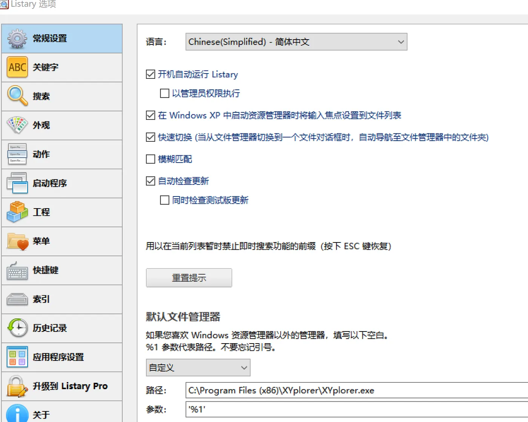528x422 pixels.
Task: Open the 语言 dropdown list
Action: click(296, 42)
